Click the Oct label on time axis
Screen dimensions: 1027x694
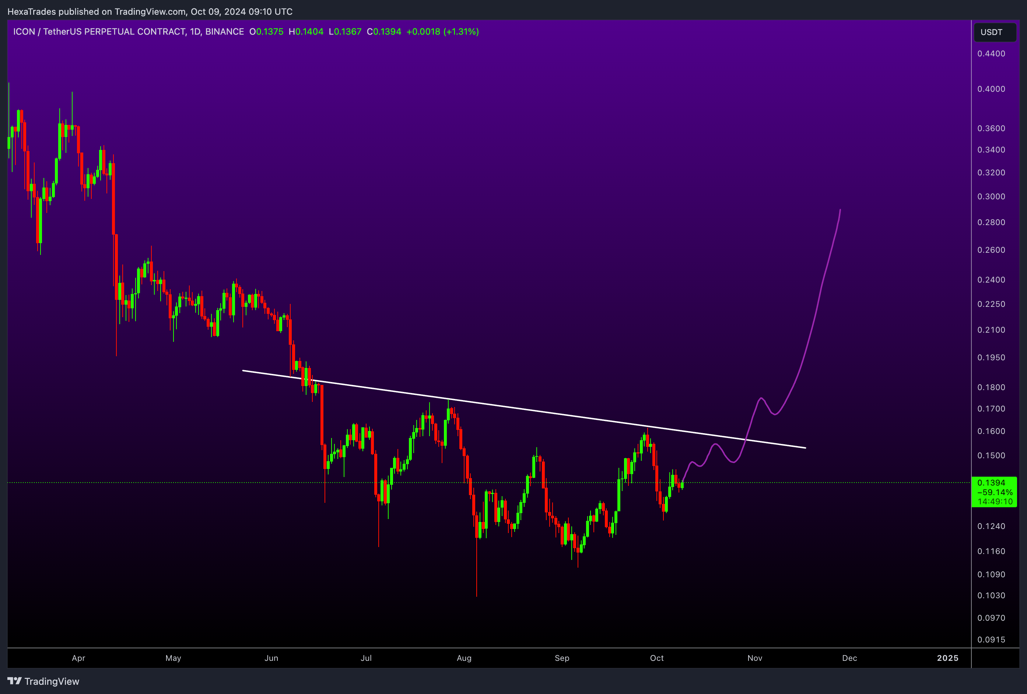tap(657, 658)
